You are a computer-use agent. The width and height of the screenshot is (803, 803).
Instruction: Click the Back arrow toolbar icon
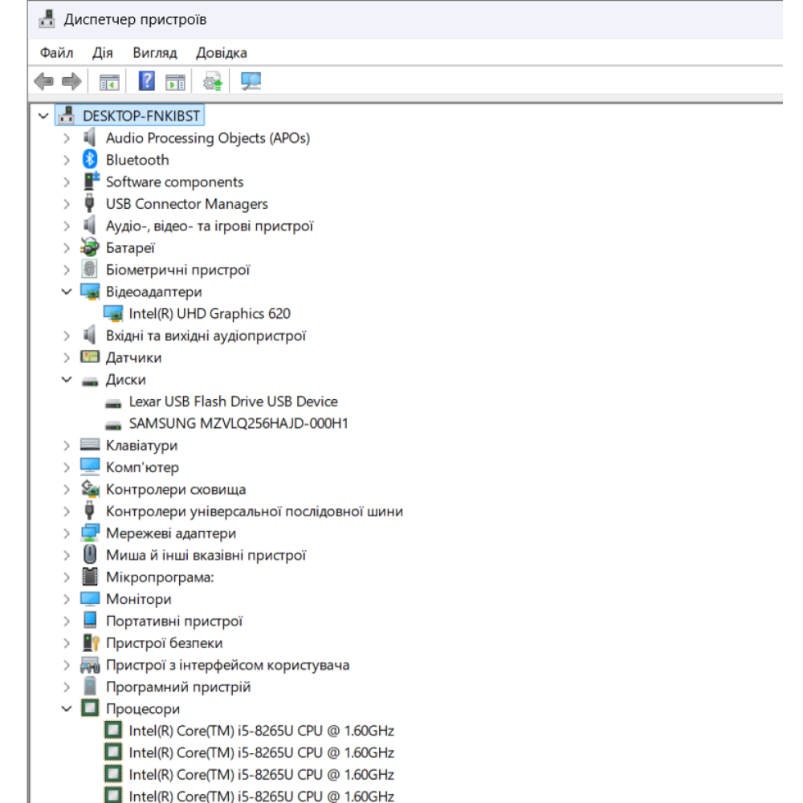(44, 81)
